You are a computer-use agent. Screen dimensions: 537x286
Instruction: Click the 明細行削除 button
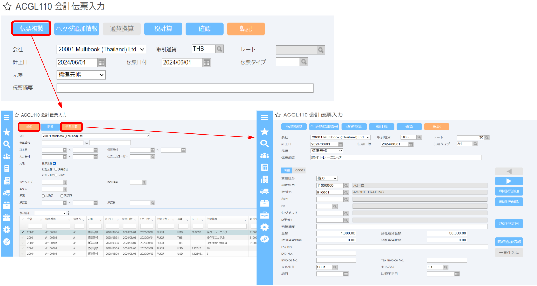509,202
